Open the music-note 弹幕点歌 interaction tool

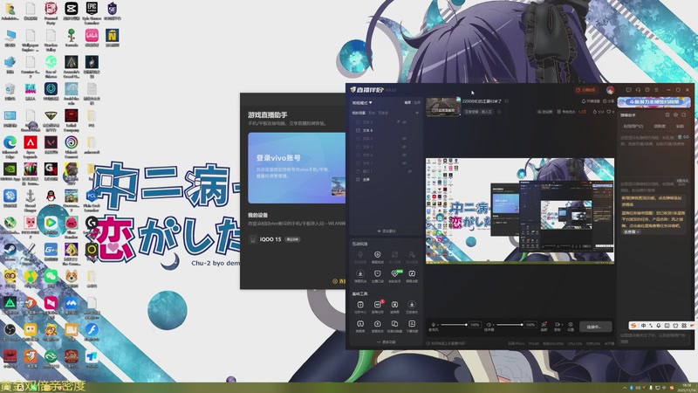click(412, 276)
